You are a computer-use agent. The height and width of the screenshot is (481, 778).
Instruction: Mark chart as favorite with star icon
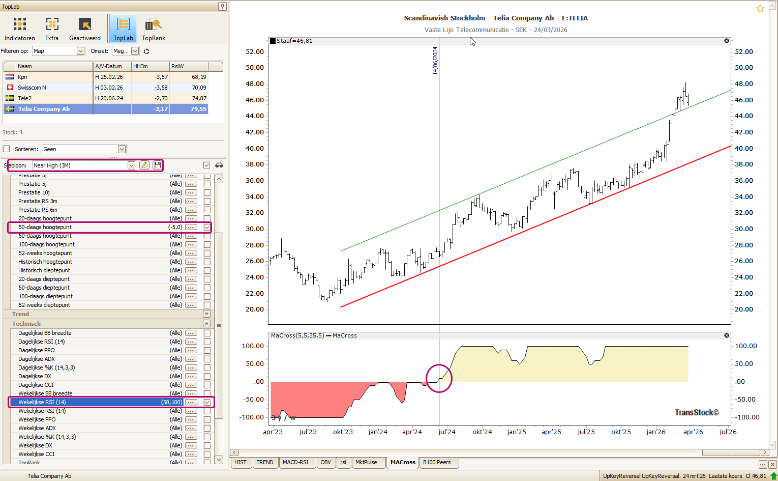[760, 9]
